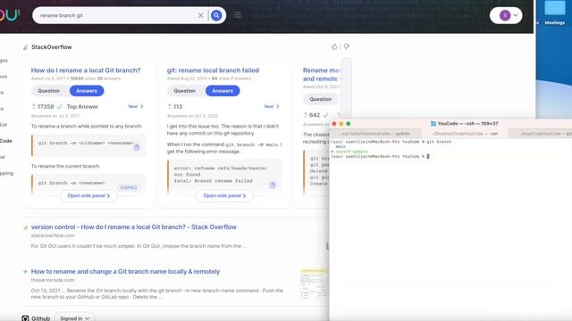Viewport: 572px width, 321px height.
Task: Go to Next answer in second card
Action: tap(272, 106)
